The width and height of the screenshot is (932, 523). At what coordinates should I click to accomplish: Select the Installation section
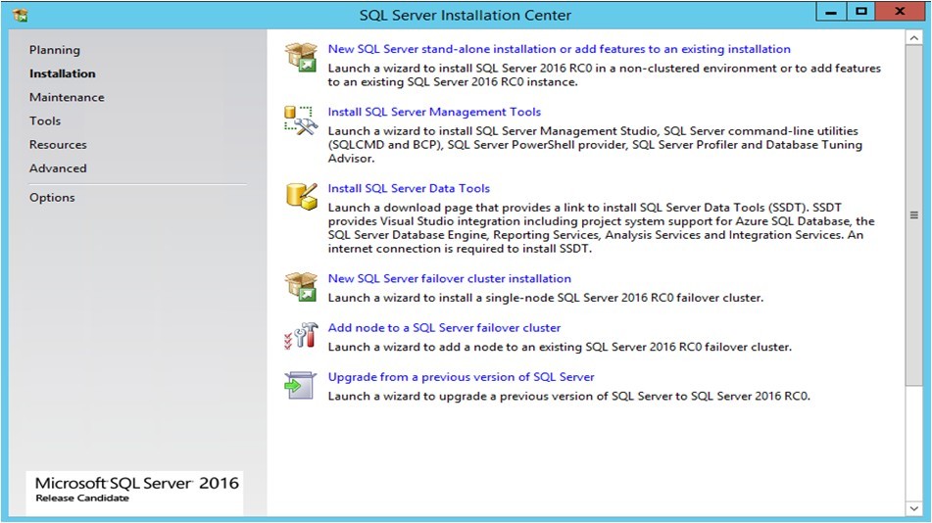tap(63, 73)
